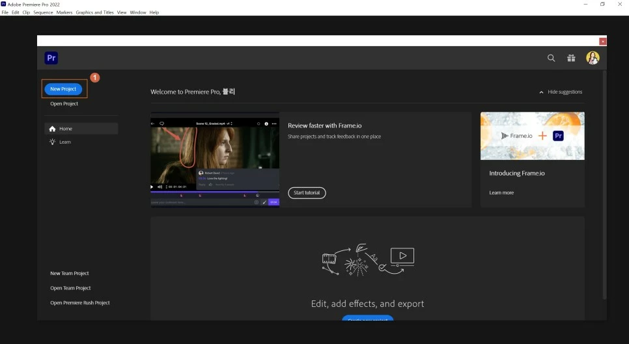629x344 pixels.
Task: Open the Frame.io tutorial video thumbnail
Action: tap(215, 160)
